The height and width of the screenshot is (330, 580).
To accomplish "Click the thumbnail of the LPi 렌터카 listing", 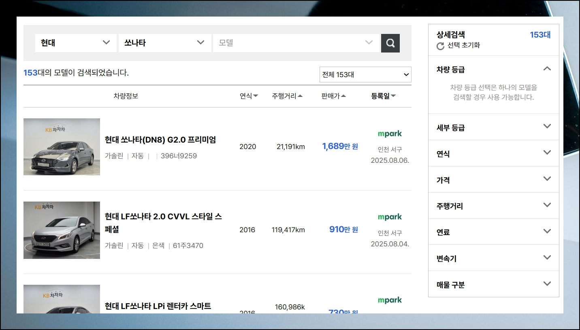I will (x=62, y=299).
